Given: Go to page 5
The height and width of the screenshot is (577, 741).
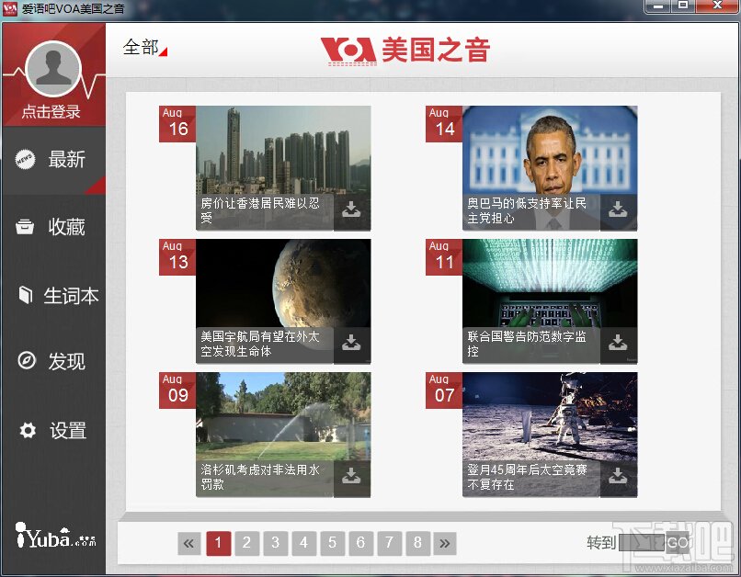Looking at the screenshot, I should coord(332,543).
